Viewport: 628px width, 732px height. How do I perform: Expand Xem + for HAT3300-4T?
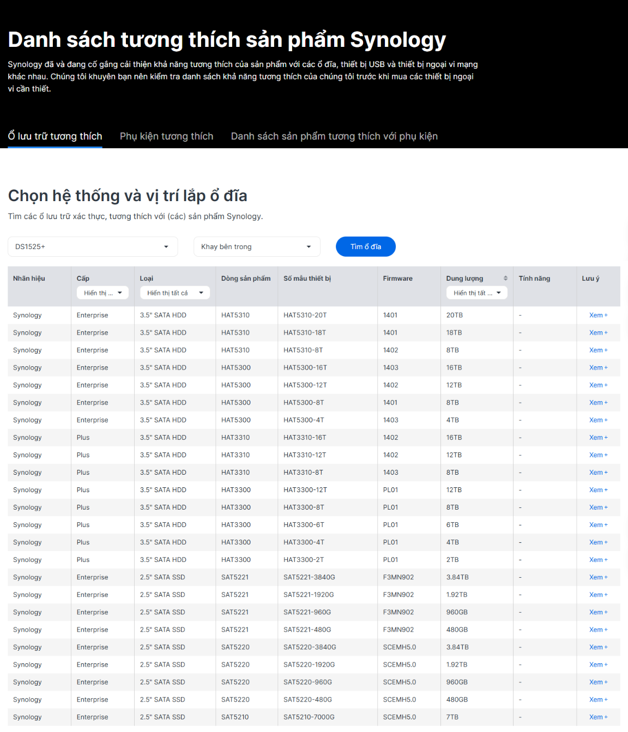(x=598, y=542)
